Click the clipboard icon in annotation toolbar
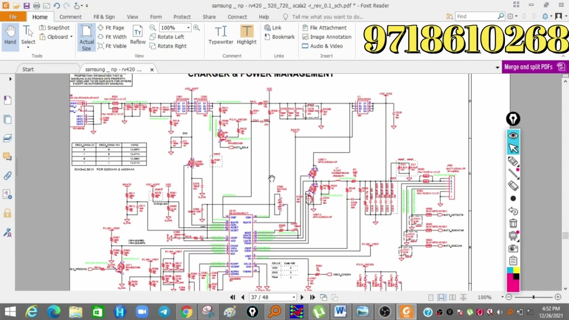The height and width of the screenshot is (320, 569). [x=513, y=261]
